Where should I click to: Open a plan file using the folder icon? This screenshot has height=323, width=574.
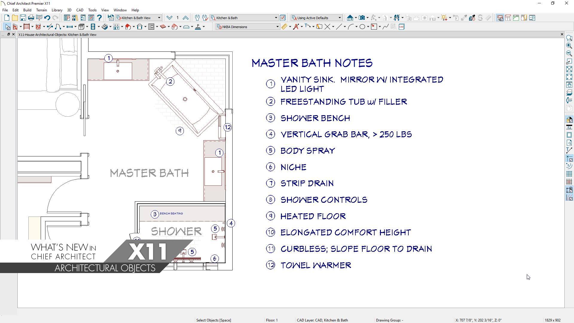point(15,18)
